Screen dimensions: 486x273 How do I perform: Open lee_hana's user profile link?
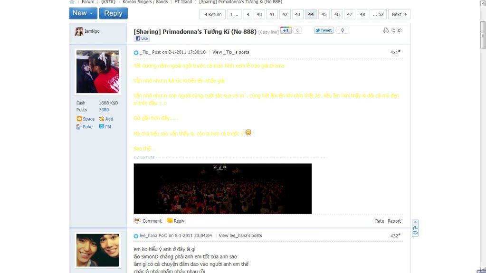click(x=149, y=235)
